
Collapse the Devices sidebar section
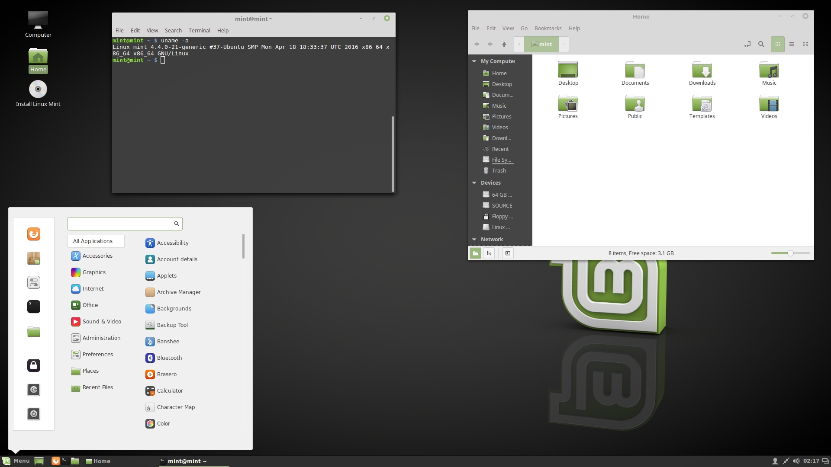(x=474, y=183)
